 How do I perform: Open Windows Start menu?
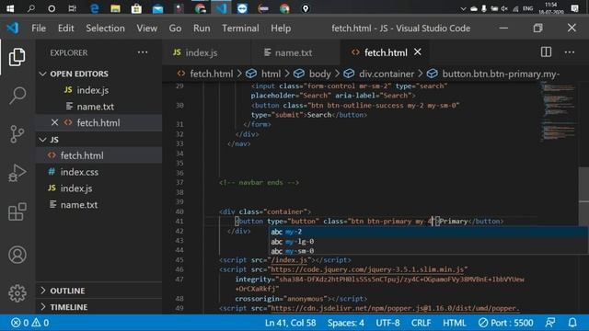(x=10, y=8)
